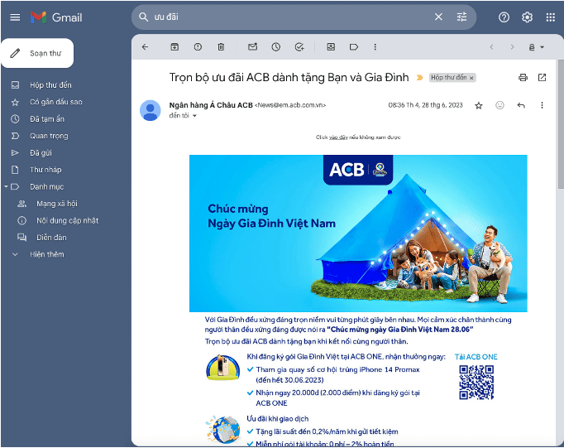Image resolution: width=564 pixels, height=448 pixels.
Task: Go back to search results arrow
Action: 145,47
